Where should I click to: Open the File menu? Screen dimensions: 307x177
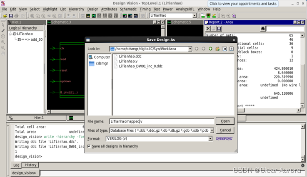[4, 9]
